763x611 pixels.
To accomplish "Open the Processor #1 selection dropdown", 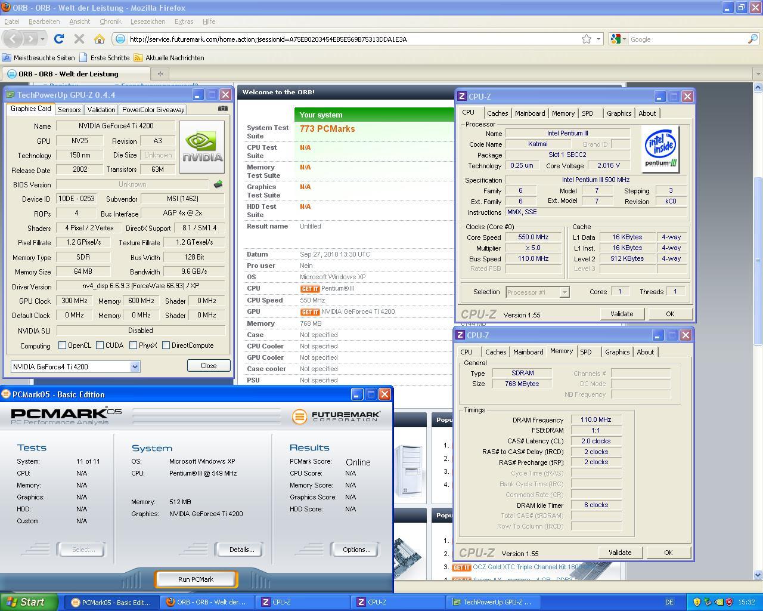I will 564,292.
